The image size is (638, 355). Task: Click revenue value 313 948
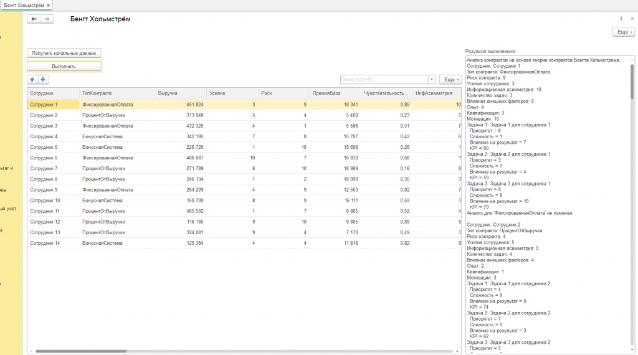click(194, 115)
